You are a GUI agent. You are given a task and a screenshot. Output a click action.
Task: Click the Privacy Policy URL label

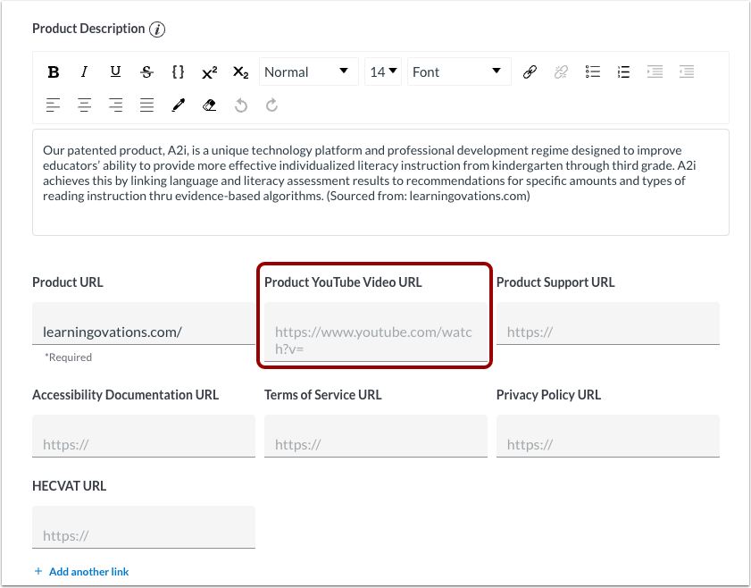(x=548, y=395)
